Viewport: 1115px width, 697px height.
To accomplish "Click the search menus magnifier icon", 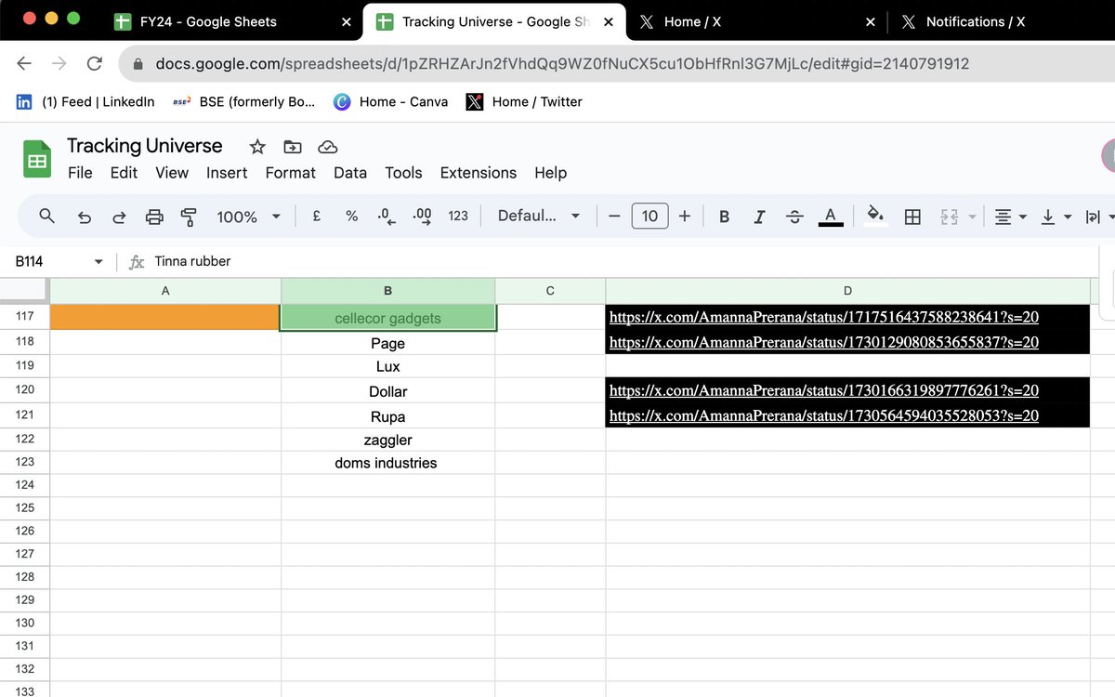I will [x=47, y=217].
